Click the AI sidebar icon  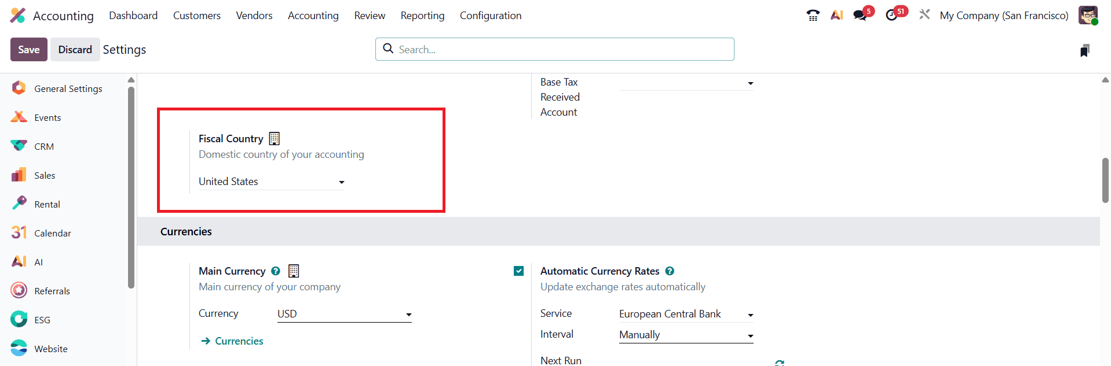[x=19, y=261]
